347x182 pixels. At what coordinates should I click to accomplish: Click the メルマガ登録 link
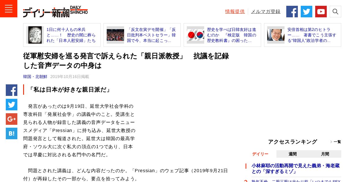[x=266, y=12]
